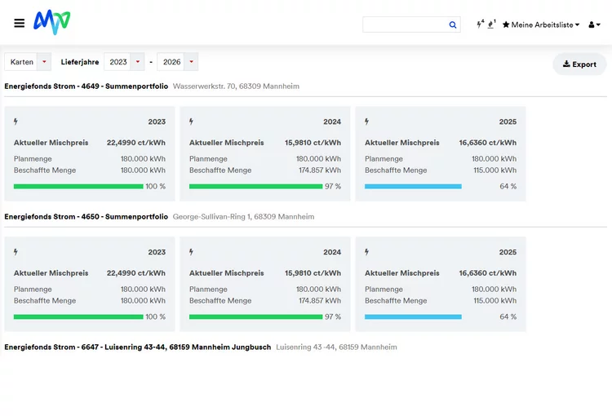Screen dimensions: 612x416
Task: Open the hamburger navigation menu
Action: click(x=19, y=23)
